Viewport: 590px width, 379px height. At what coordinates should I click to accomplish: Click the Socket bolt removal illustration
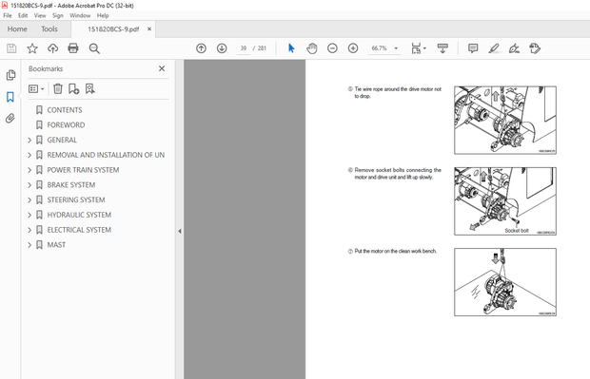point(505,201)
